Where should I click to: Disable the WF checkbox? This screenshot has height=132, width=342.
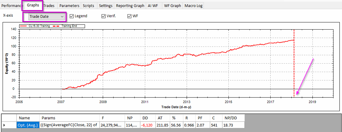129,16
